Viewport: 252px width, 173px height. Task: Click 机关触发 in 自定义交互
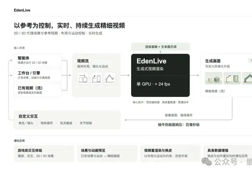(66, 123)
